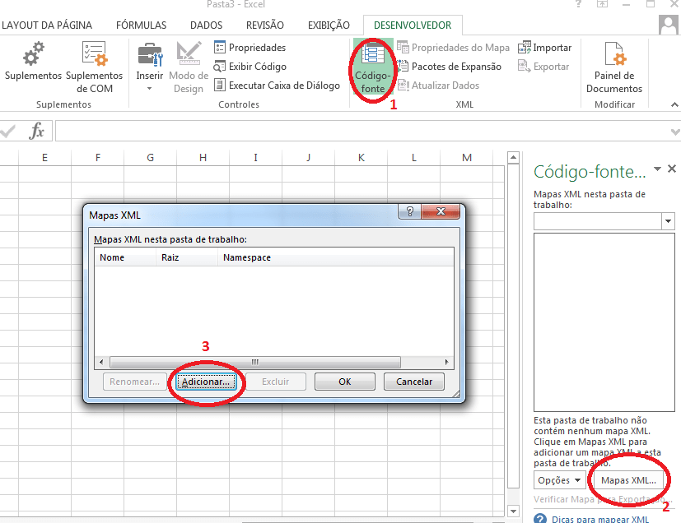The image size is (681, 523).
Task: Click the Propriedades icon in Controles
Action: coord(220,47)
